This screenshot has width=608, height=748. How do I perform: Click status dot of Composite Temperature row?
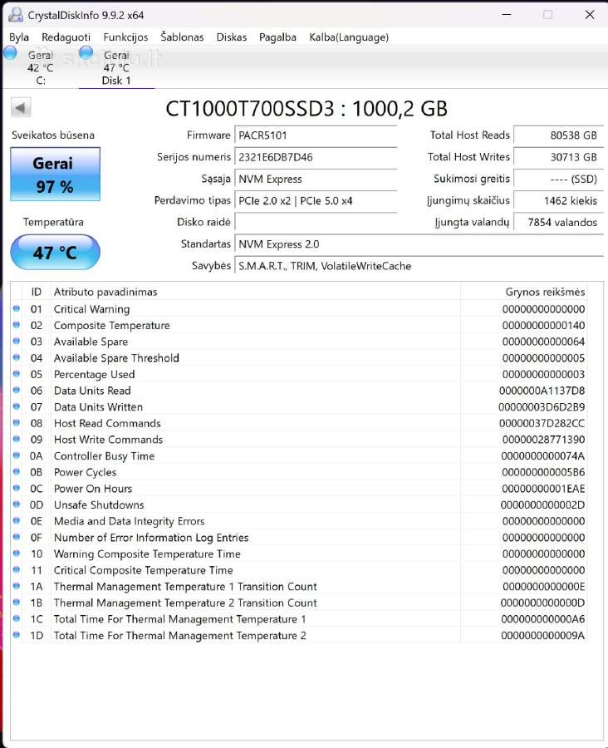17,325
